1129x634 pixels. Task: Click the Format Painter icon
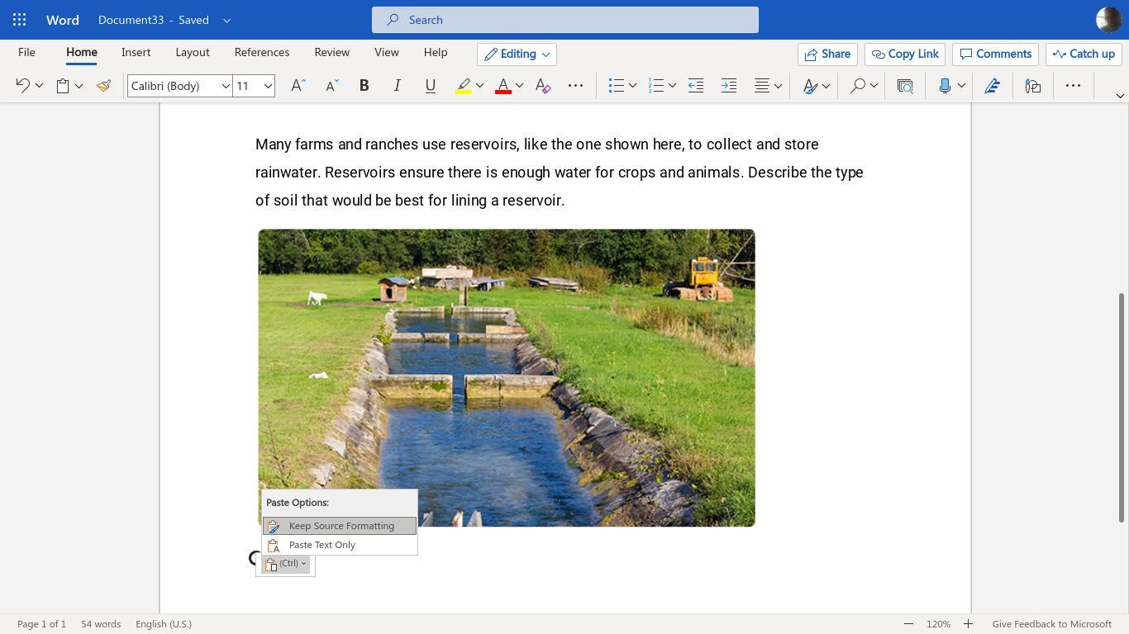tap(103, 86)
